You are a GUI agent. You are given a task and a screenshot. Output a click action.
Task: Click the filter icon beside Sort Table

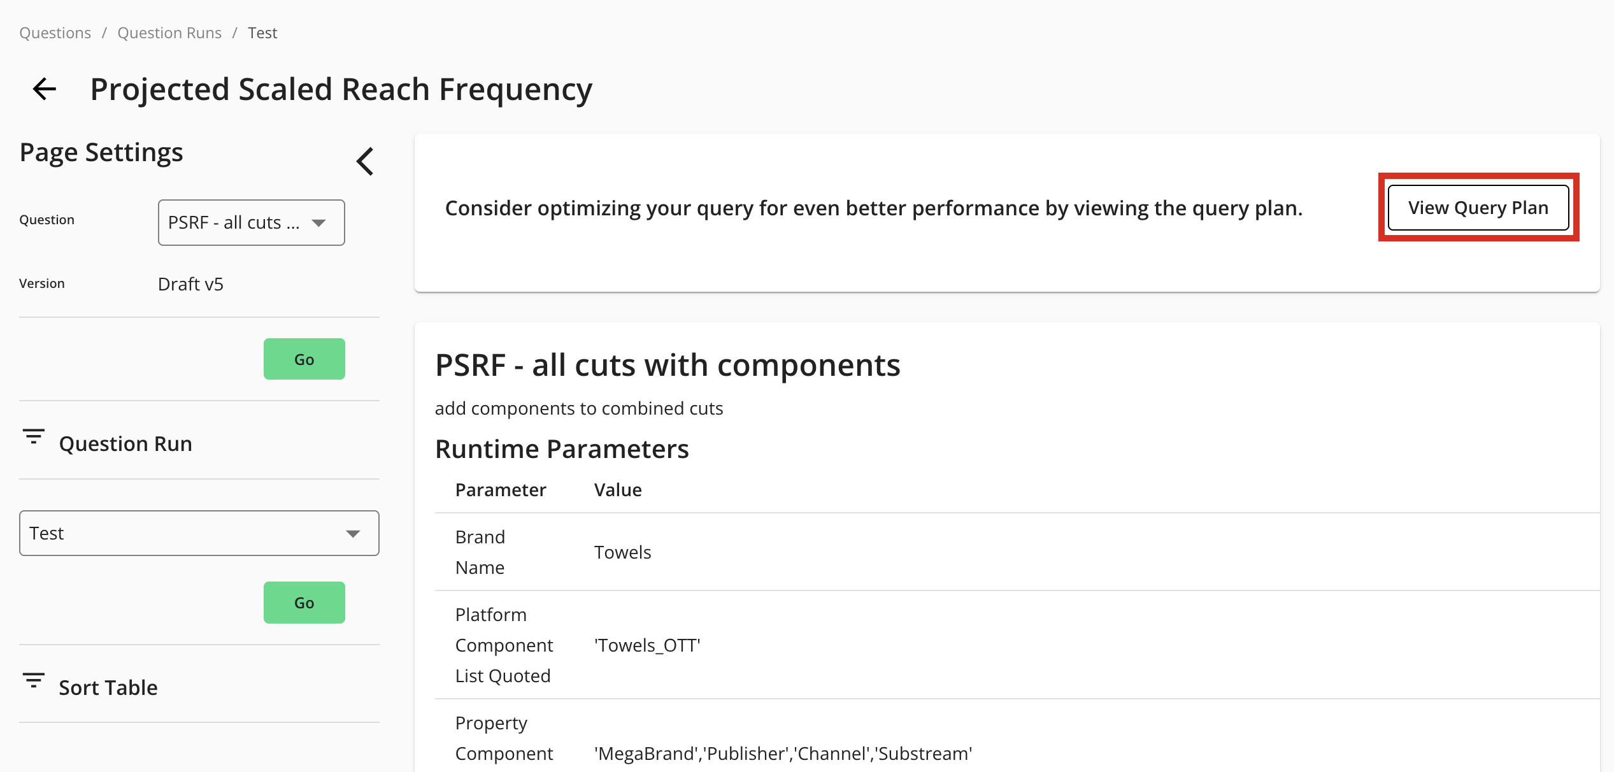(33, 681)
